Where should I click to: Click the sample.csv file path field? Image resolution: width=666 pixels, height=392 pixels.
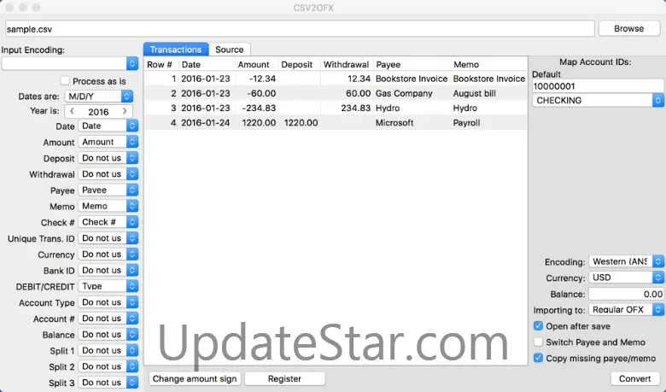pos(300,29)
